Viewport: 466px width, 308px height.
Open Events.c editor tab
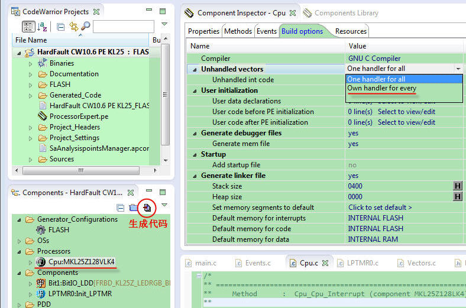[253, 263]
